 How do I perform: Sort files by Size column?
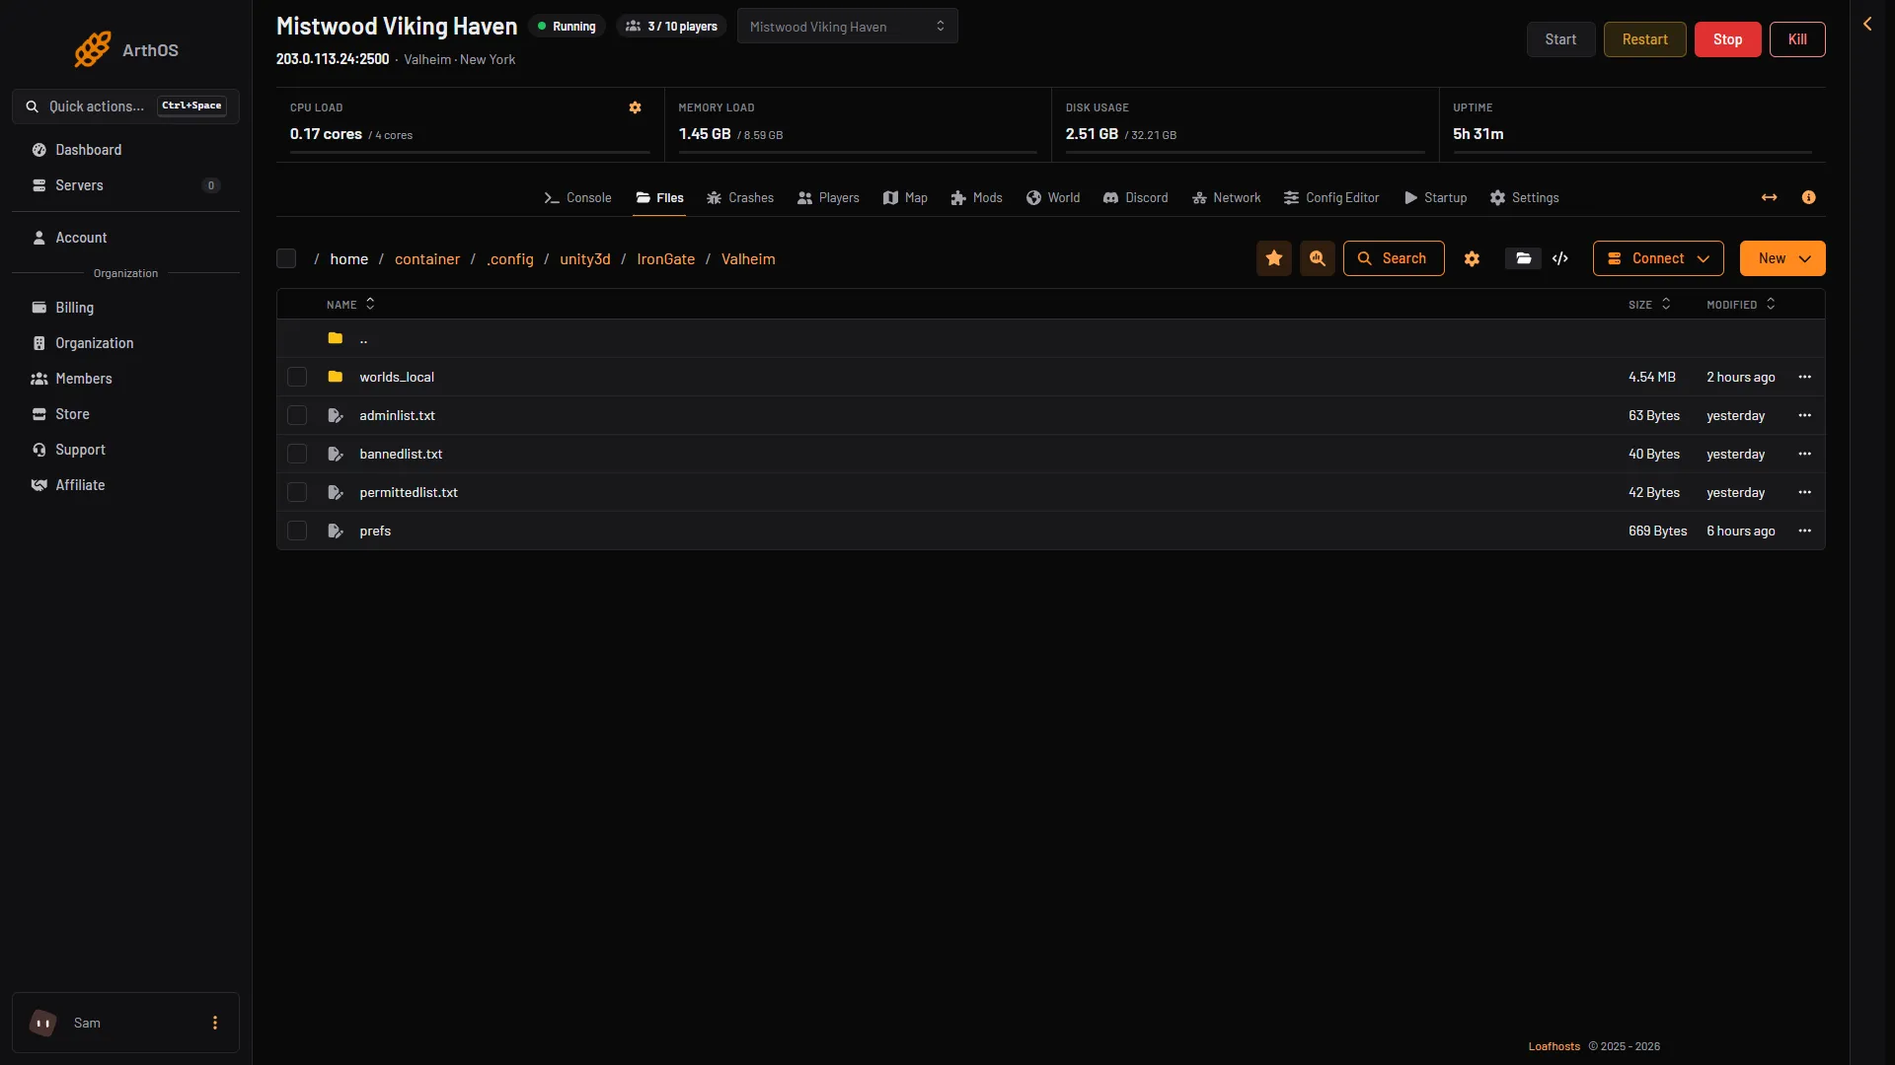point(1649,304)
